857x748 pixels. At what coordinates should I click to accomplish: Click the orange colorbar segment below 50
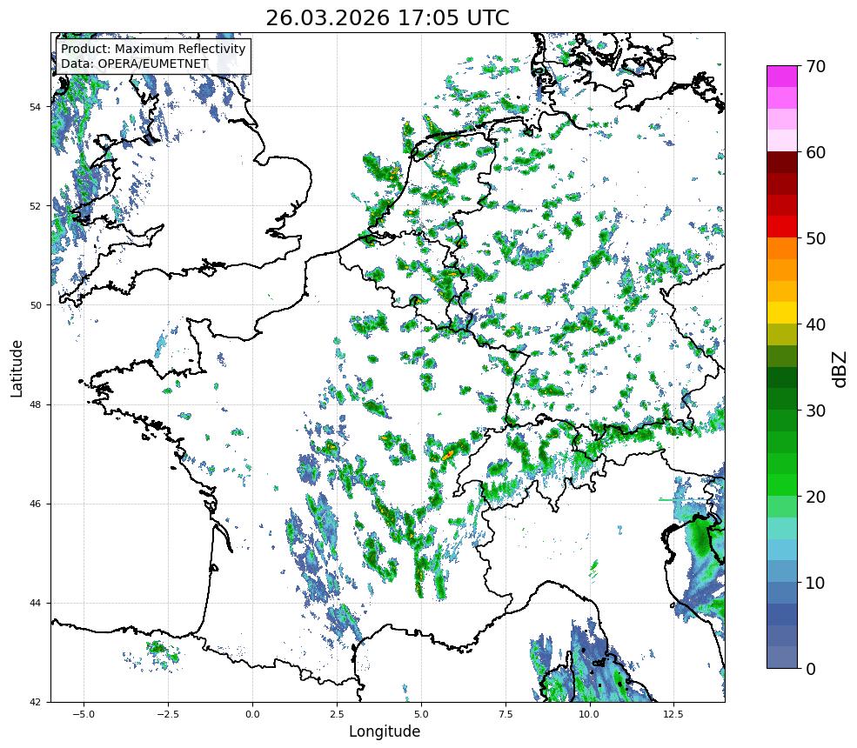782,249
